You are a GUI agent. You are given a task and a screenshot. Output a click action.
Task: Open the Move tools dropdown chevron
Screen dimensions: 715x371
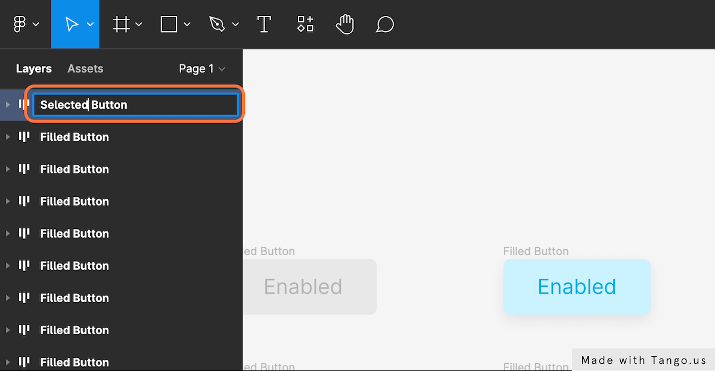click(x=91, y=24)
